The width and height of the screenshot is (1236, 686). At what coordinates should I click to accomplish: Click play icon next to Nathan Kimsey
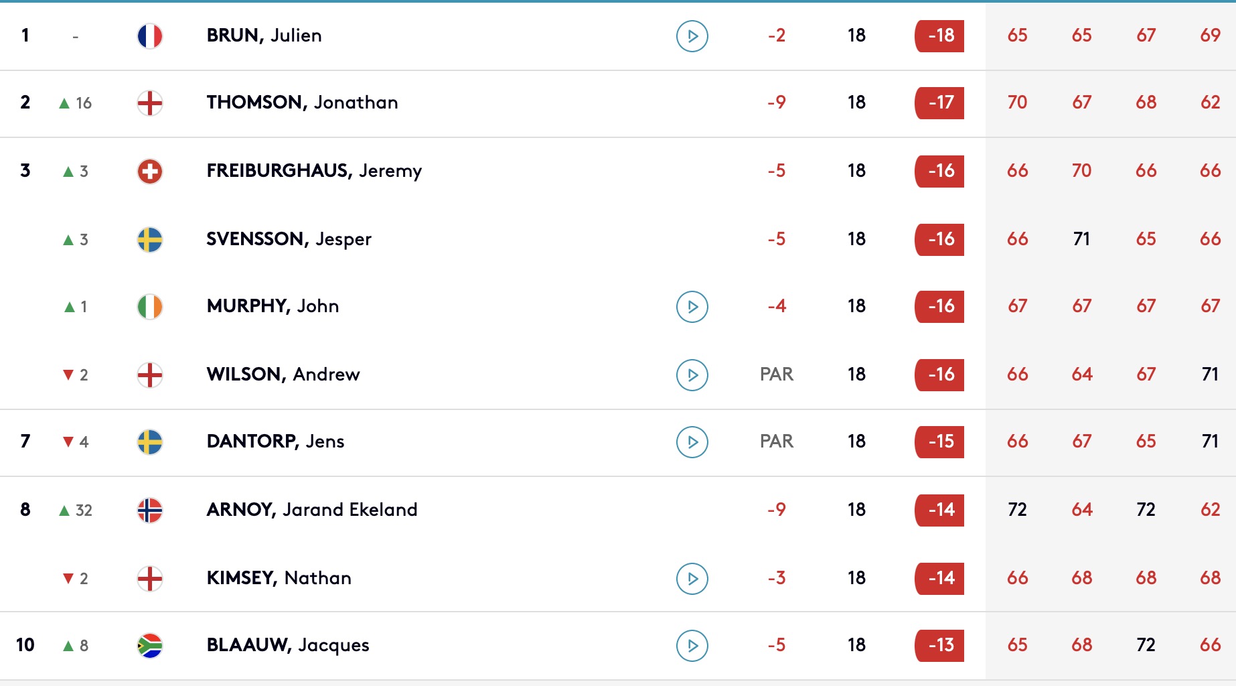692,579
